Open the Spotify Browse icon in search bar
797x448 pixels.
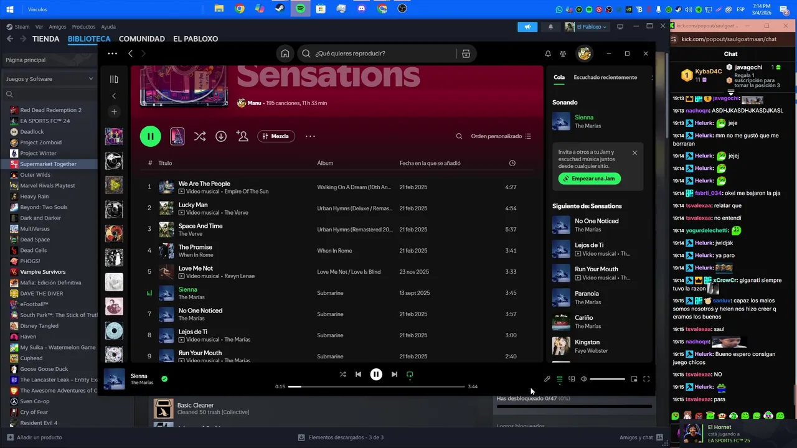tap(466, 54)
